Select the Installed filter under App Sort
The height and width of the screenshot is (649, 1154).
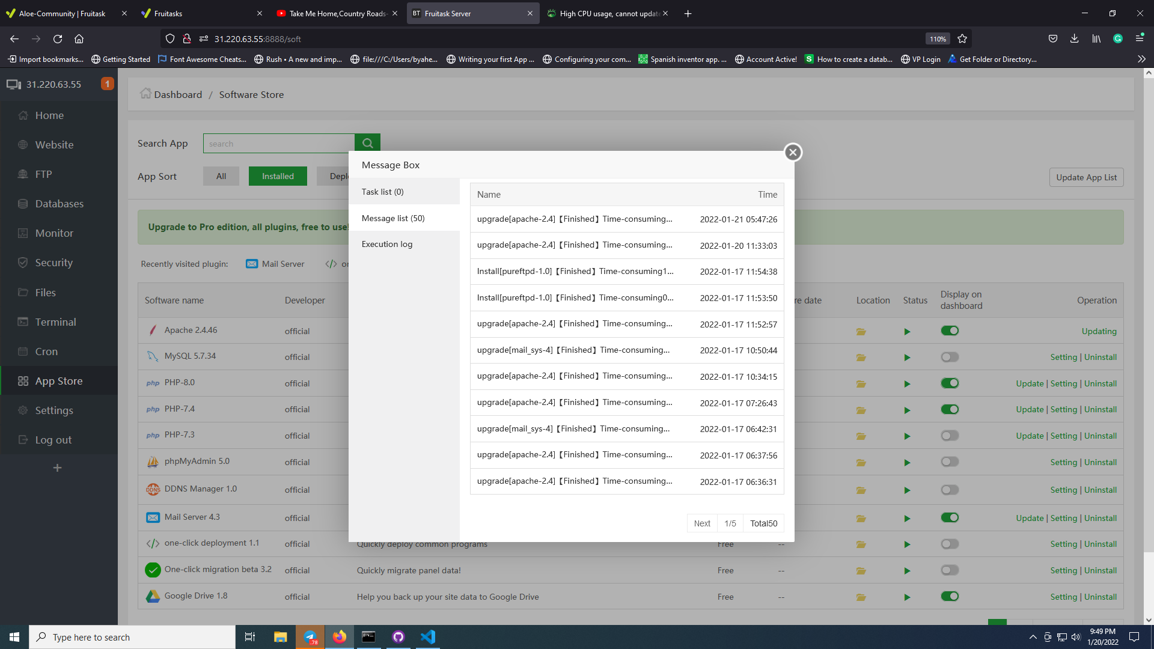click(x=277, y=175)
